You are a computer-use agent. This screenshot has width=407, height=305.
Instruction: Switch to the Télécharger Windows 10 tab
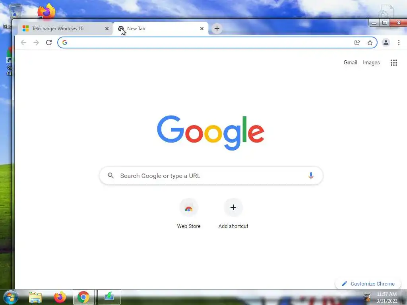click(x=65, y=29)
